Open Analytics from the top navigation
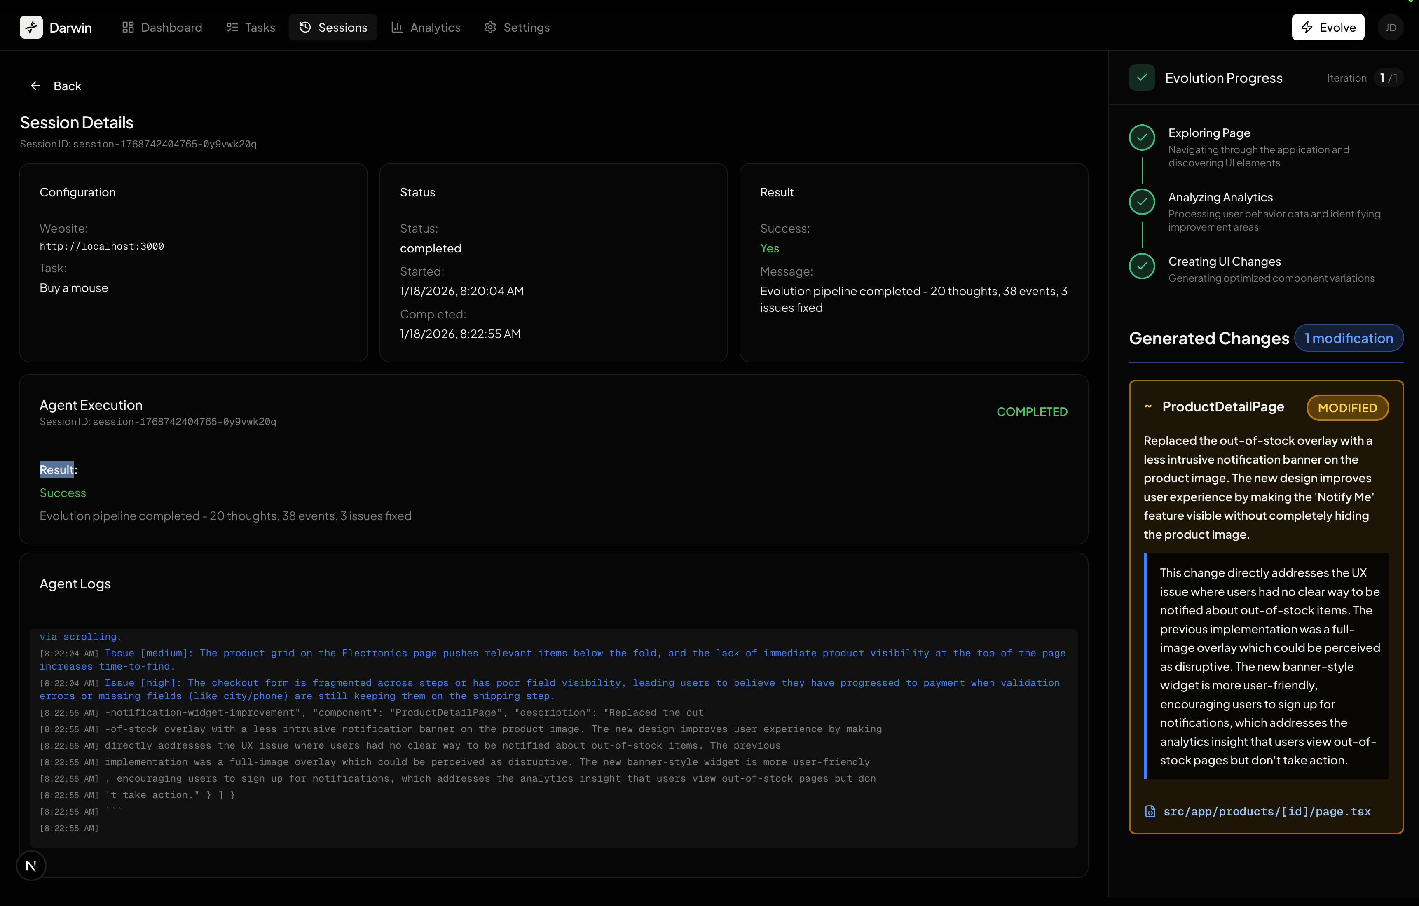The image size is (1419, 906). (426, 27)
